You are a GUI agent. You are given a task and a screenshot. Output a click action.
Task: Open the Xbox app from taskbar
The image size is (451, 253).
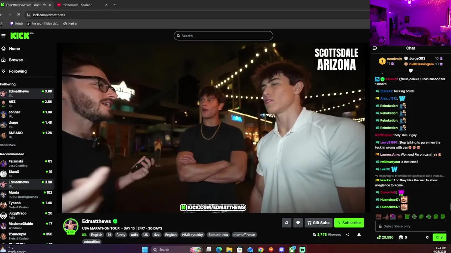point(292,249)
